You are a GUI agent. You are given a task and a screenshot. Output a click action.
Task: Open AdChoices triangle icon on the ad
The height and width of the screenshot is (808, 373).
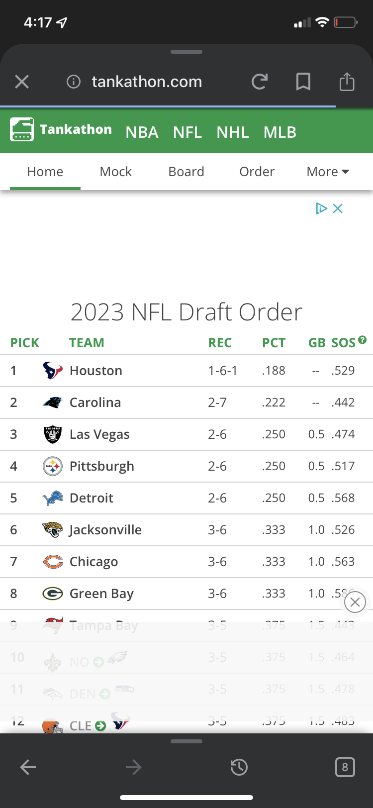tap(321, 208)
